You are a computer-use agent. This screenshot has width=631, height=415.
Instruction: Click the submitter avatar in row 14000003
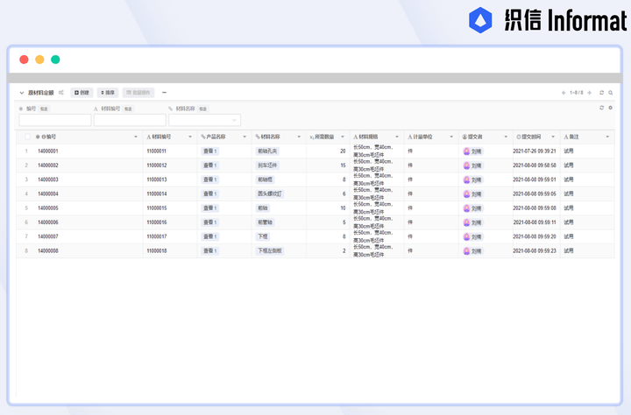click(x=467, y=179)
